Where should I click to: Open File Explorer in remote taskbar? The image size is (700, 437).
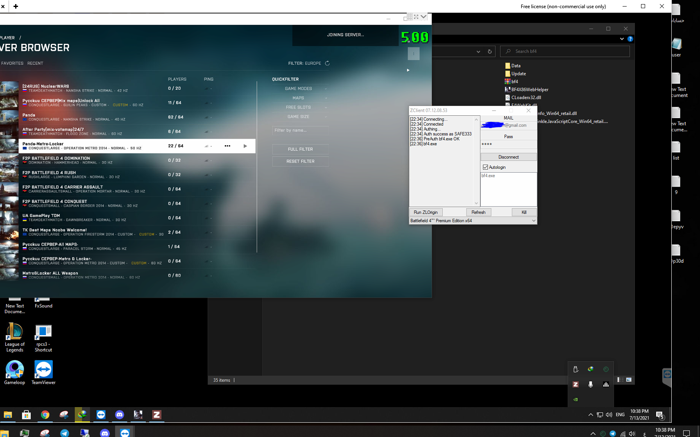[x=8, y=414]
